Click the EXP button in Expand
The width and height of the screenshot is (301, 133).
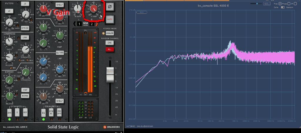[x=25, y=90]
